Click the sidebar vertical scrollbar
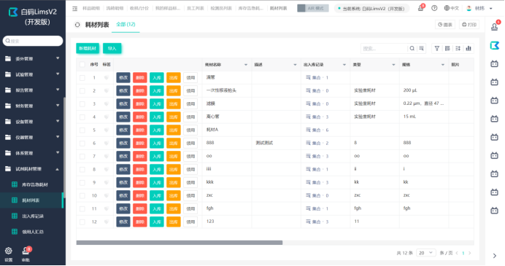 coord(63,148)
